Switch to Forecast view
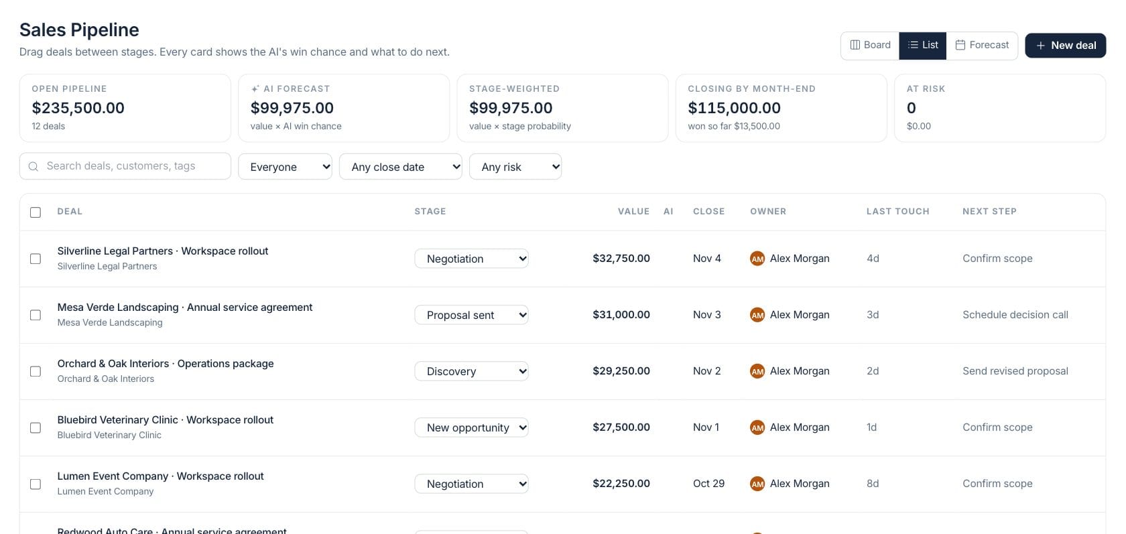The width and height of the screenshot is (1126, 534). (982, 46)
